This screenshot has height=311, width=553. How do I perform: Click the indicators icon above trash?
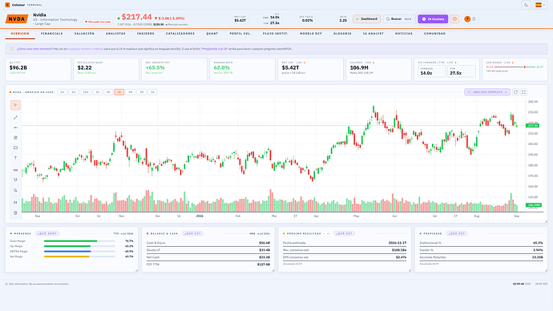tap(15, 203)
